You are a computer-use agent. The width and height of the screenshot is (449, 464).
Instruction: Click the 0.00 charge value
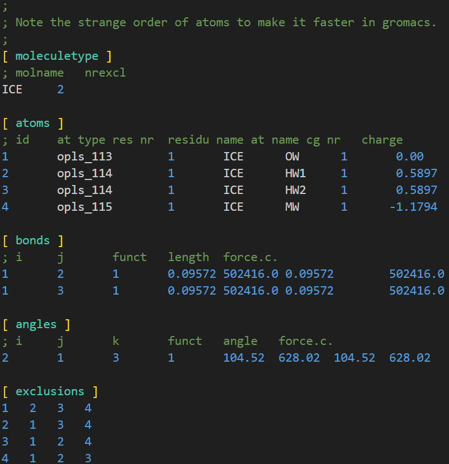pyautogui.click(x=409, y=157)
